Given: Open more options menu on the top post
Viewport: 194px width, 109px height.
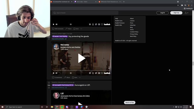Looking at the screenshot, I should pos(81,29).
